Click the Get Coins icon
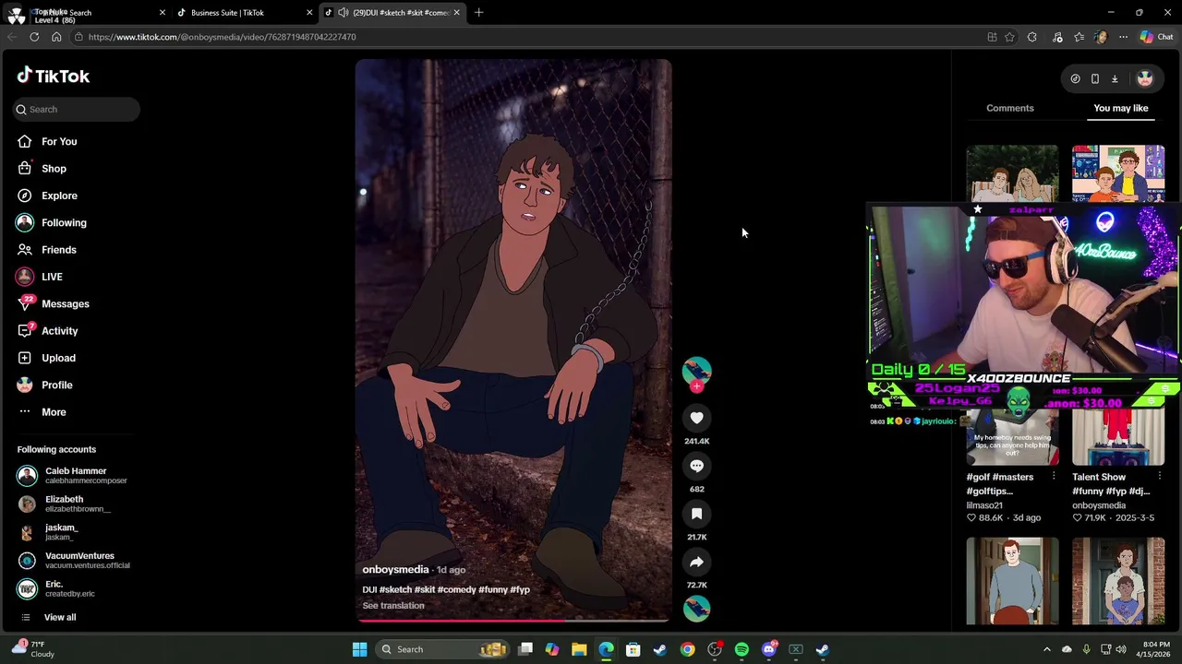Viewport: 1182px width, 664px height. coord(1075,78)
